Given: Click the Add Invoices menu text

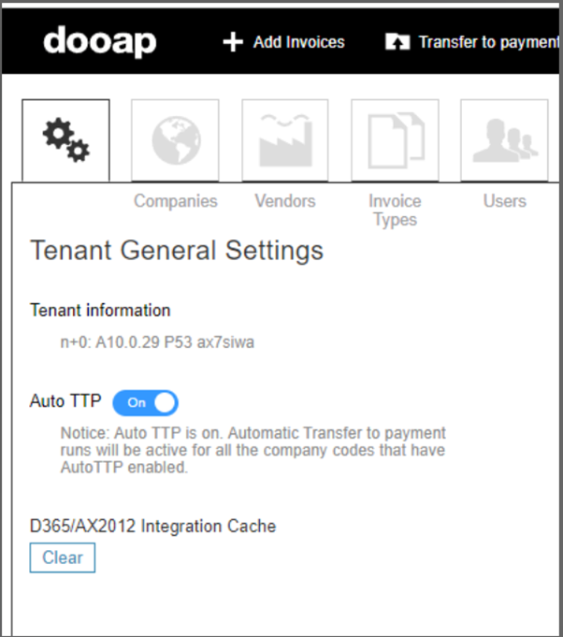Looking at the screenshot, I should pos(298,42).
